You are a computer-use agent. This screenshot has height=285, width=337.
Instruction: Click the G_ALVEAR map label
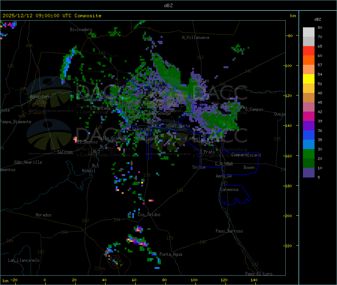tap(224, 164)
